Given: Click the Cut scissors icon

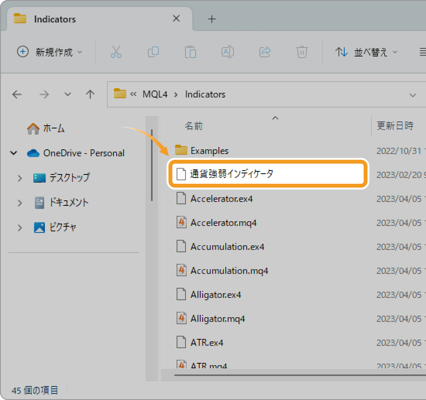Looking at the screenshot, I should (116, 52).
